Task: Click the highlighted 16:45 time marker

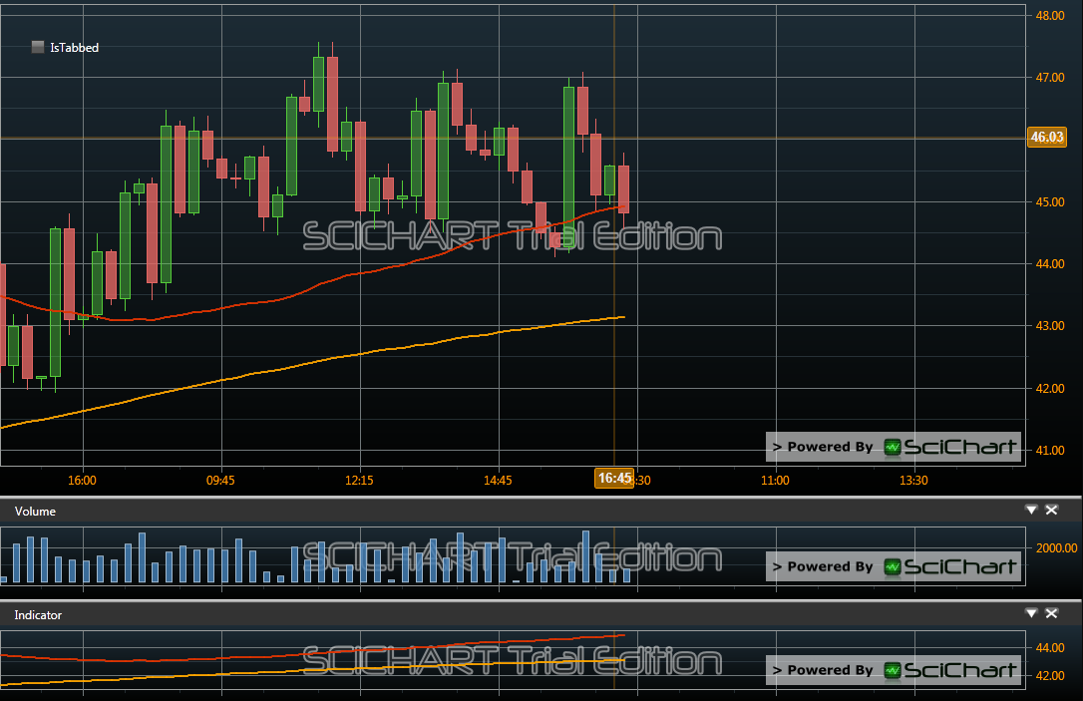Action: (x=614, y=479)
